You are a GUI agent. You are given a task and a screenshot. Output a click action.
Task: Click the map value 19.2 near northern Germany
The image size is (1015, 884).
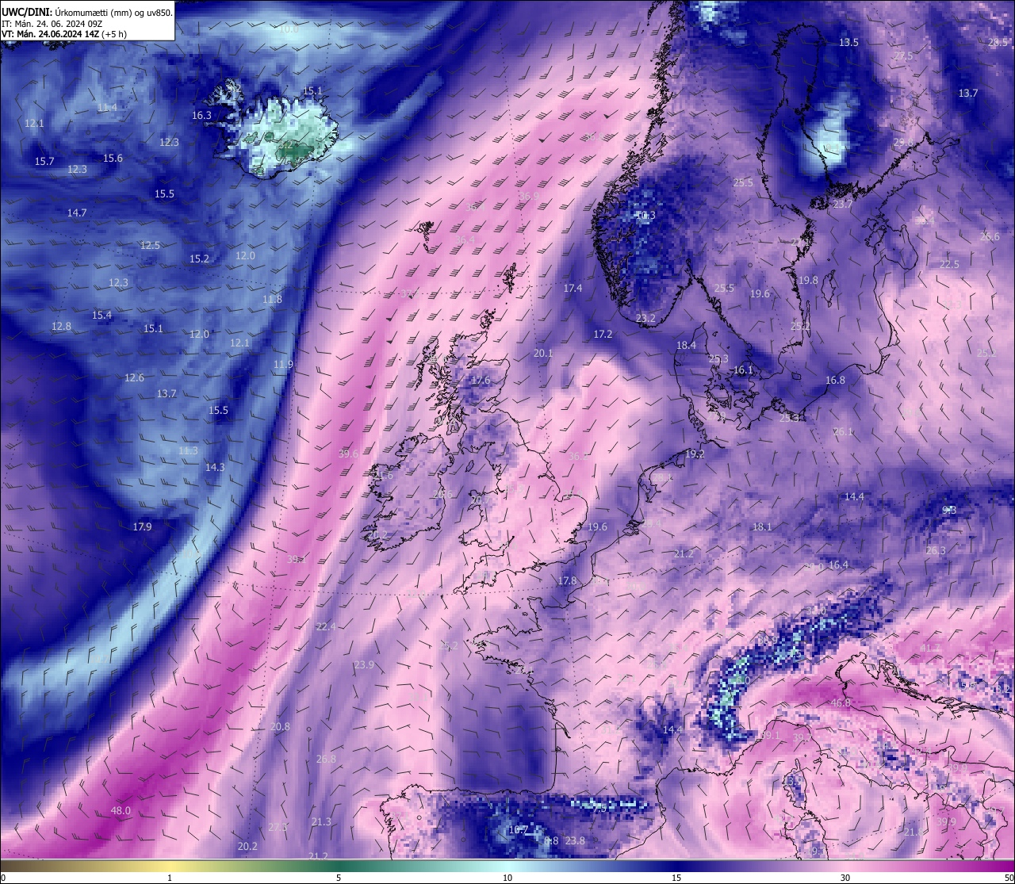pos(695,453)
